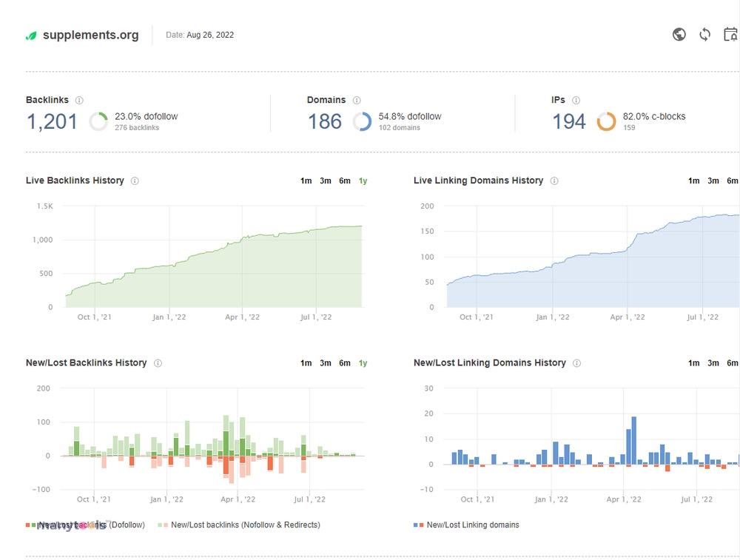Select 1m range for New/Lost Linking Domains History

(694, 362)
